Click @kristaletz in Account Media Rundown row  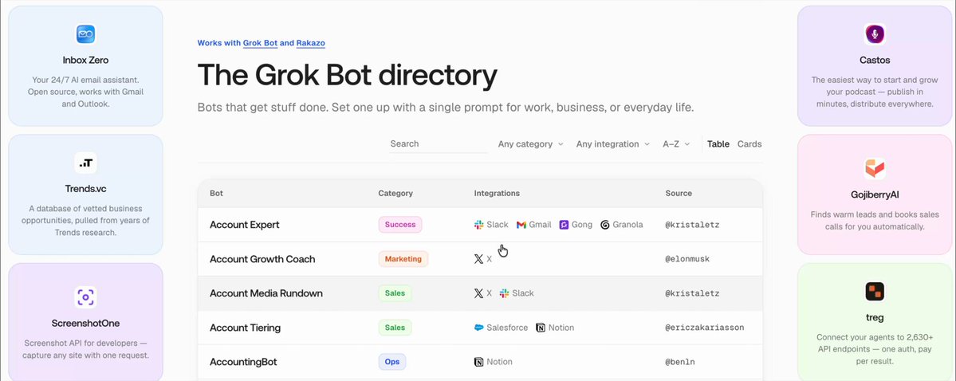tap(692, 293)
